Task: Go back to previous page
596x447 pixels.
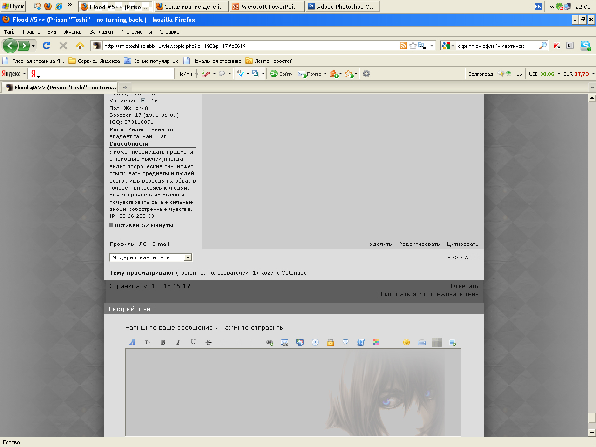Action: [10, 46]
